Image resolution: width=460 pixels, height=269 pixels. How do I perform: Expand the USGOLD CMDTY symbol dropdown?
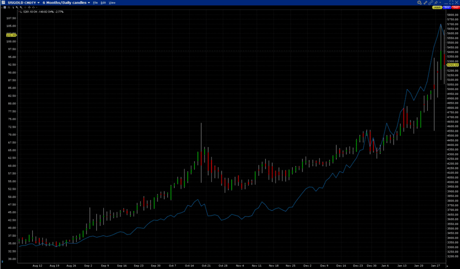coord(38,3)
